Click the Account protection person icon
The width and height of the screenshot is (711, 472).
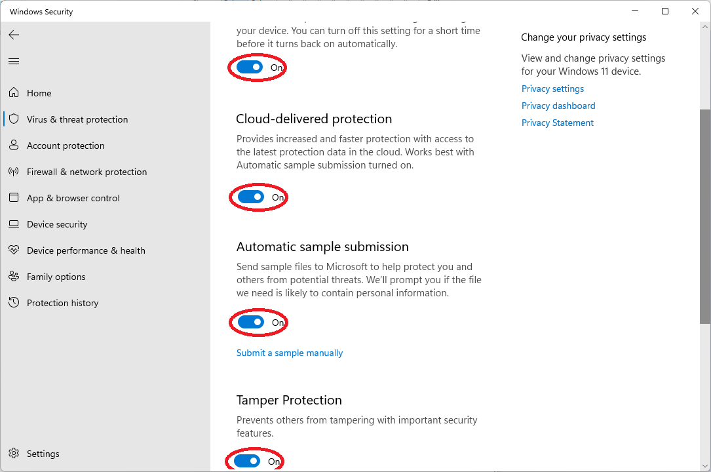click(x=14, y=146)
